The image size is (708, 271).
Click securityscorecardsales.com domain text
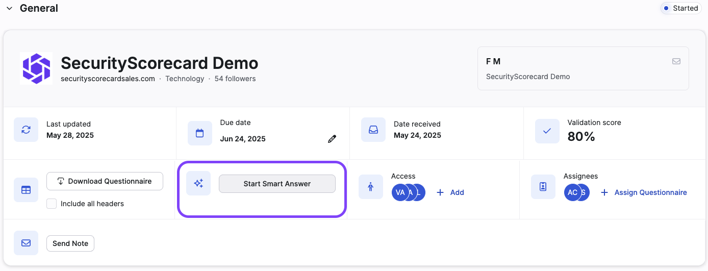point(108,79)
